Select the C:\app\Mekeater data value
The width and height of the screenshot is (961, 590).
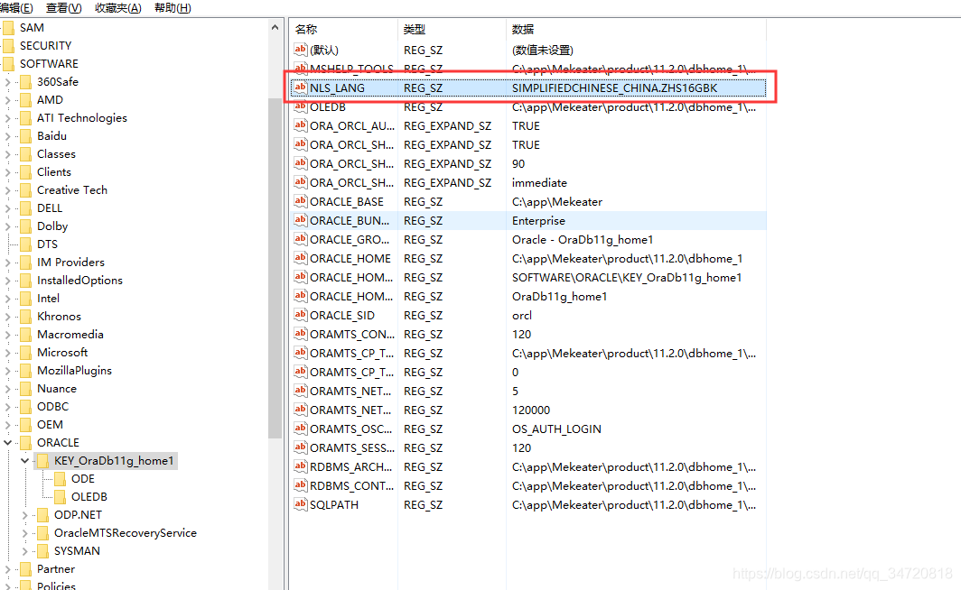point(556,202)
